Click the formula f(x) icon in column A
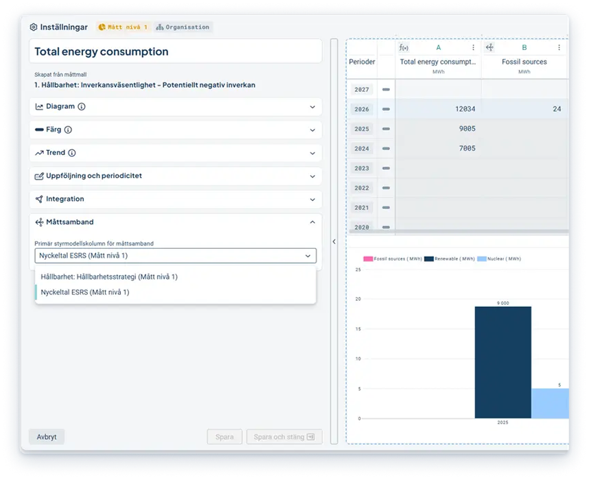Screen dimensions: 589x479 click(x=404, y=47)
